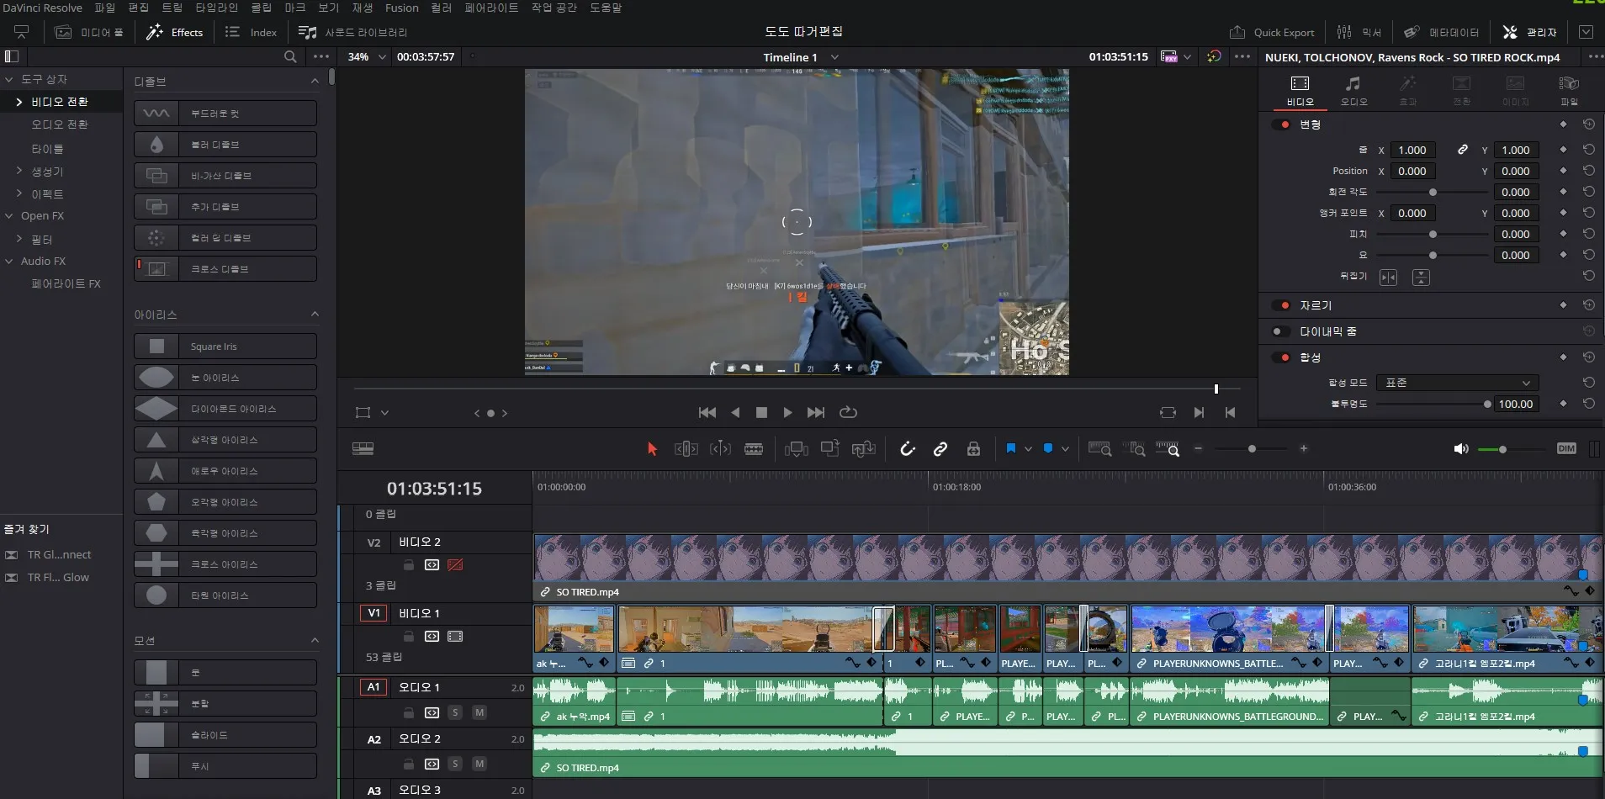Switch to the 파일 (File) inspector tab

click(1569, 90)
